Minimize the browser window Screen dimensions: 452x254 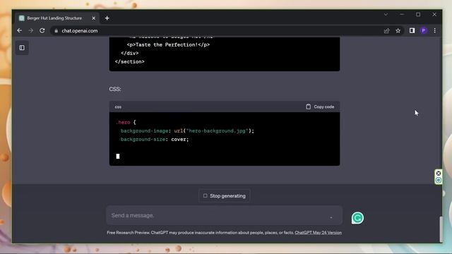click(x=402, y=14)
